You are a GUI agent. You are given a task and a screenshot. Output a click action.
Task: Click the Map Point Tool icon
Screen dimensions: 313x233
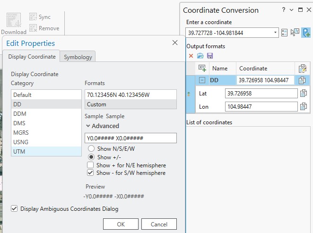296,33
